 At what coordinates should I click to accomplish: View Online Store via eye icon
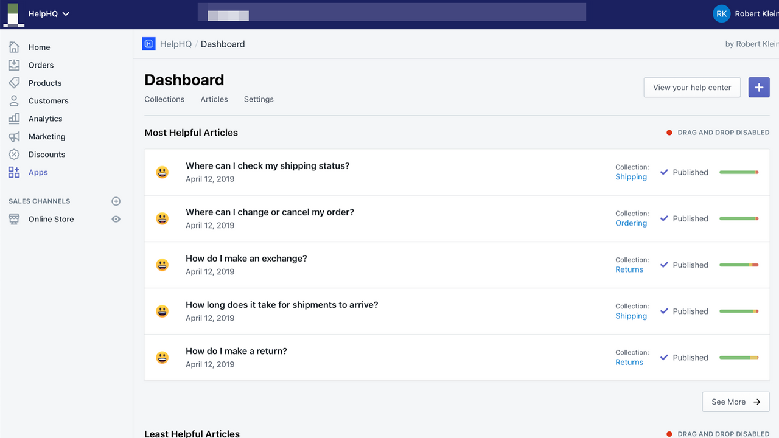click(x=116, y=219)
